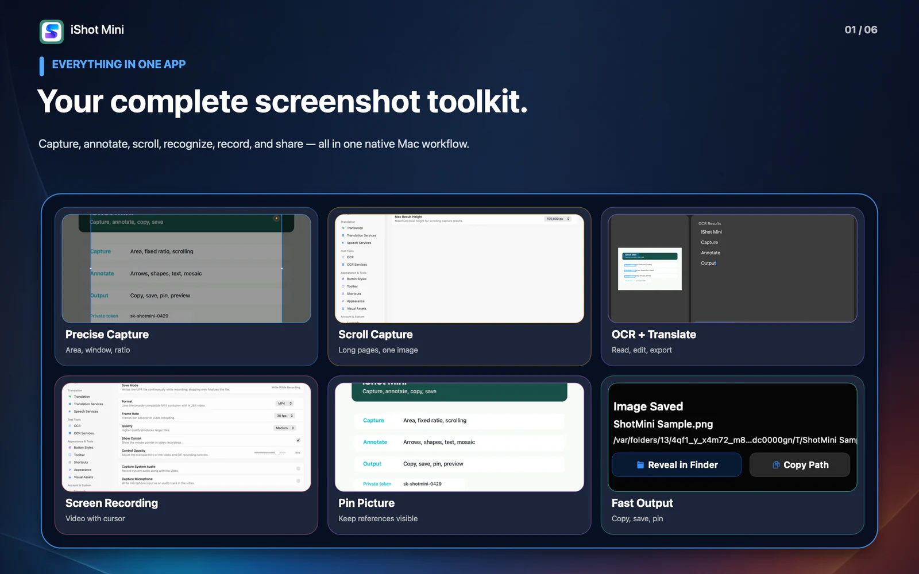This screenshot has width=919, height=574.
Task: Adjust the Control Opacity slider
Action: click(x=270, y=453)
